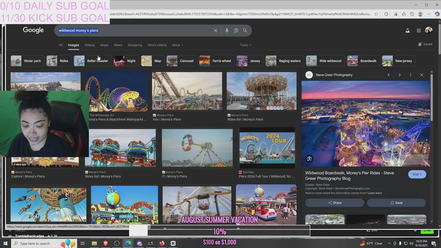441x248 pixels.
Task: Open Edge profile icon
Action: 420,14
